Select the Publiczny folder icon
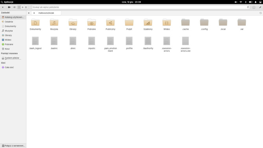This screenshot has height=148, width=263. click(110, 22)
